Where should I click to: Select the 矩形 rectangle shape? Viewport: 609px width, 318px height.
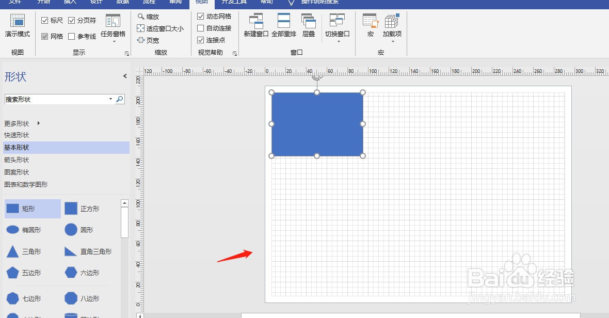click(33, 209)
